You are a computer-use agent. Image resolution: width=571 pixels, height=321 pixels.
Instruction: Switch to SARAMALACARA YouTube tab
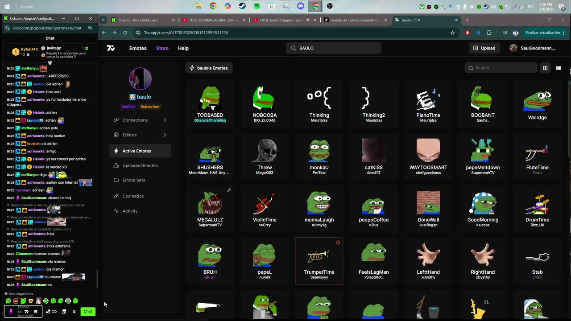214,20
